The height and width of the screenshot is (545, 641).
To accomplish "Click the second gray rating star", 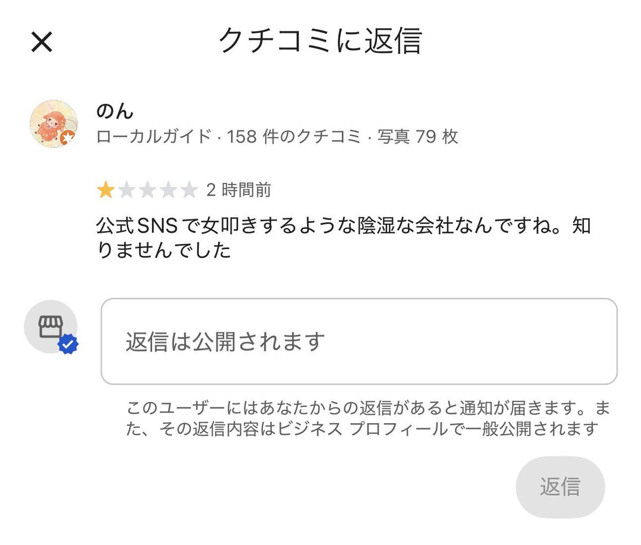I will point(126,190).
